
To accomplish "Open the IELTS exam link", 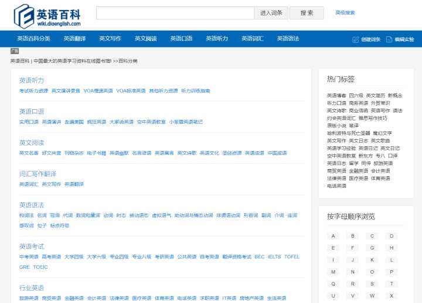I will [274, 257].
